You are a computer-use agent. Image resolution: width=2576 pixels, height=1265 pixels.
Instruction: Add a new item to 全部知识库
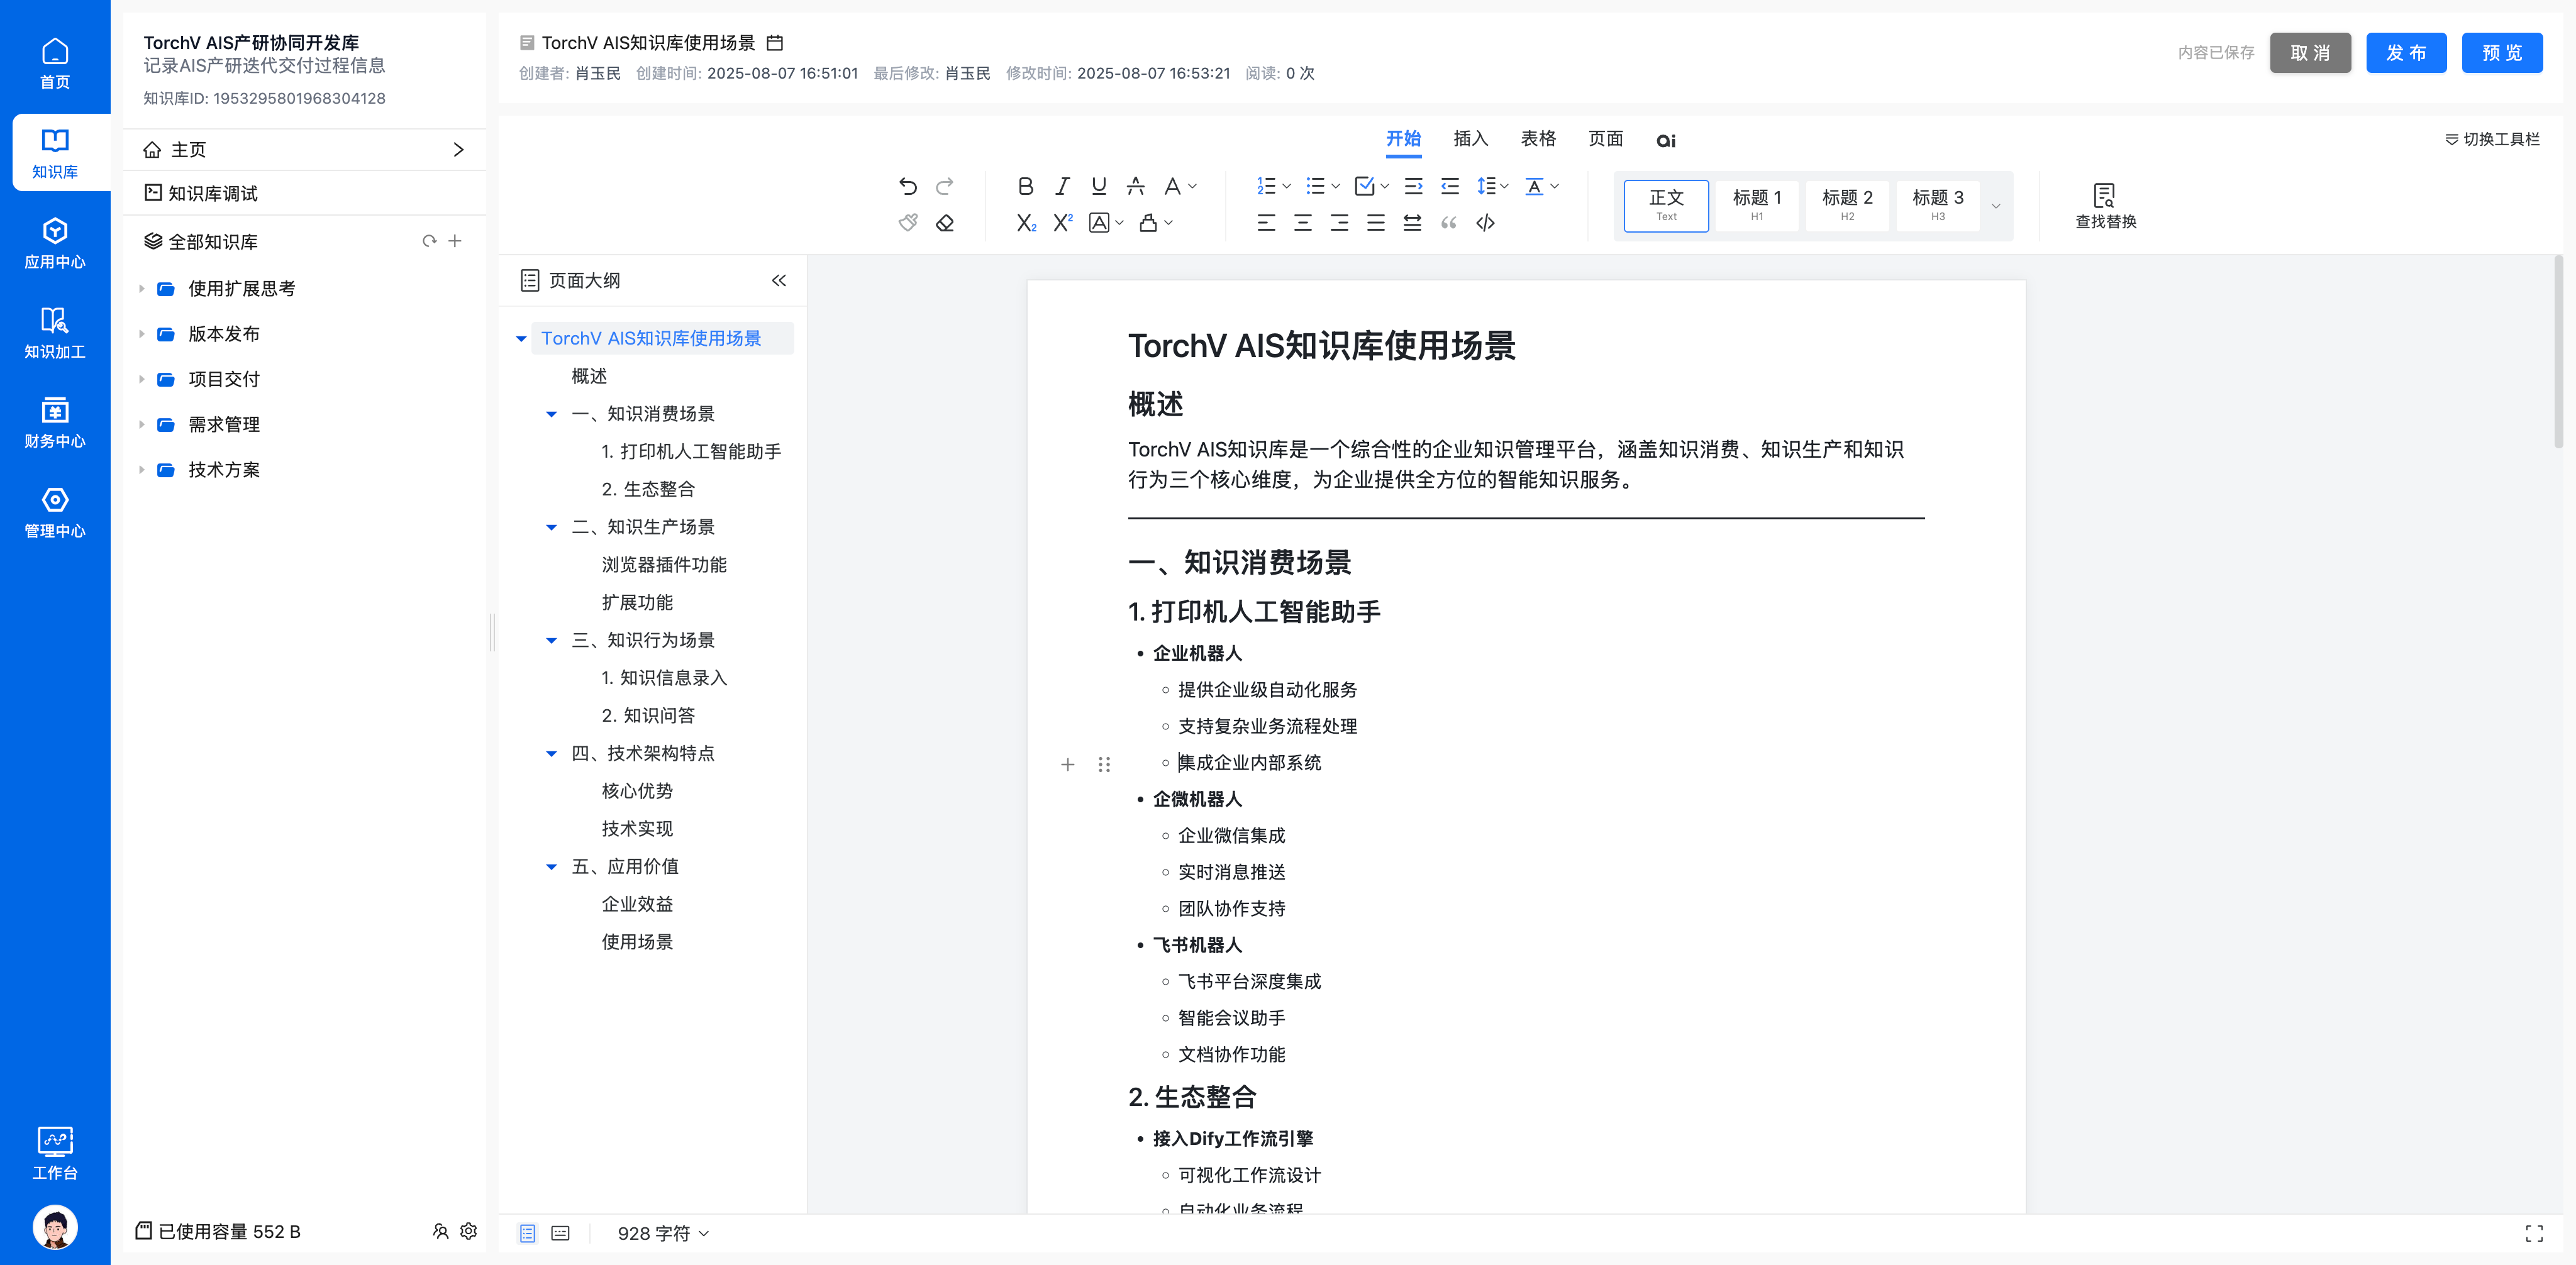pyautogui.click(x=455, y=241)
